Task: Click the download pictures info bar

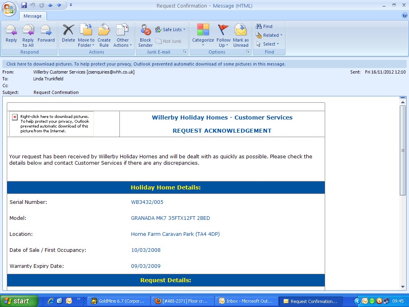Action: [204, 64]
